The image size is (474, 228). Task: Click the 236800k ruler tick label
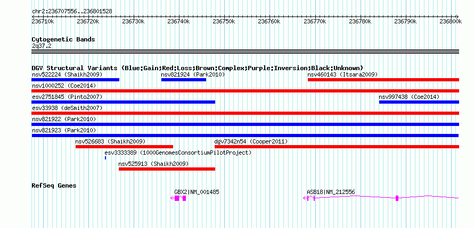[451, 21]
